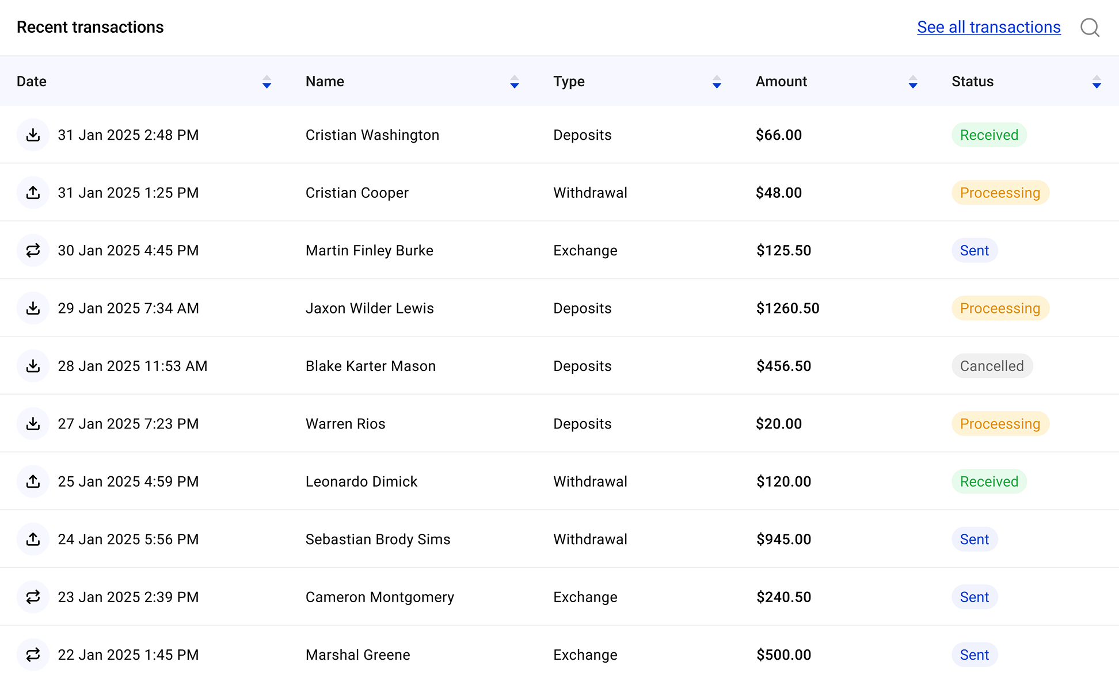
Task: Sort table by Name column arrows
Action: (x=515, y=82)
